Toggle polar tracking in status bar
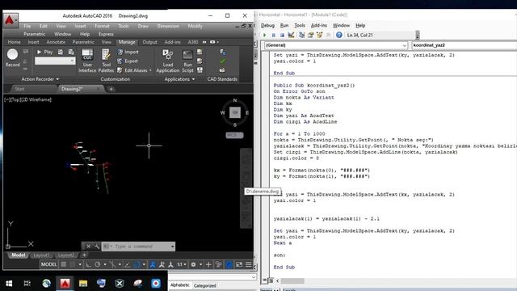 98,264
